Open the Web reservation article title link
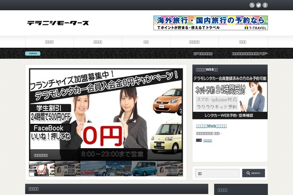This screenshot has height=195, width=293. click(x=211, y=126)
